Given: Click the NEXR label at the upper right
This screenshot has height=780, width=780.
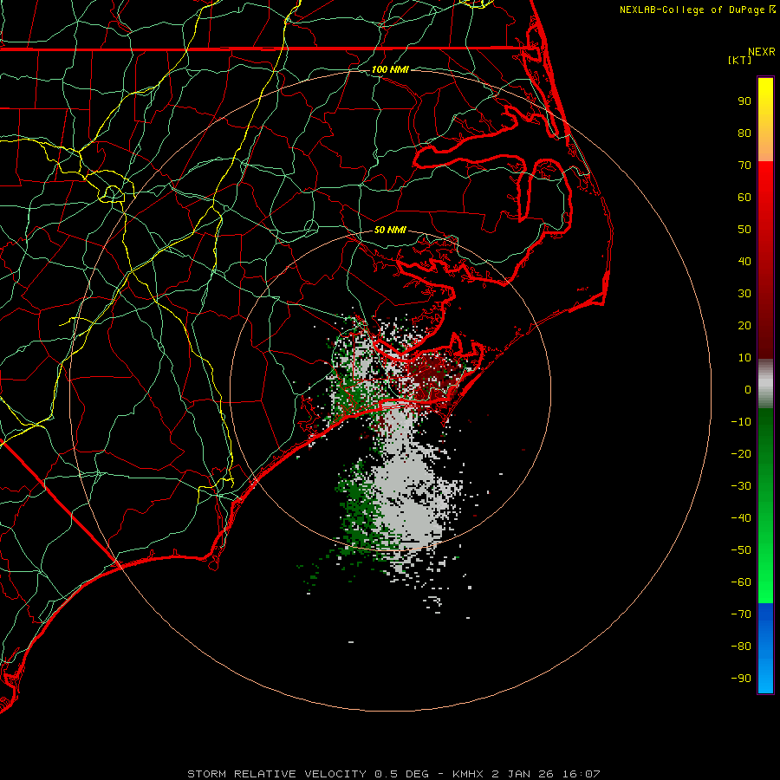Looking at the screenshot, I should click(x=762, y=52).
